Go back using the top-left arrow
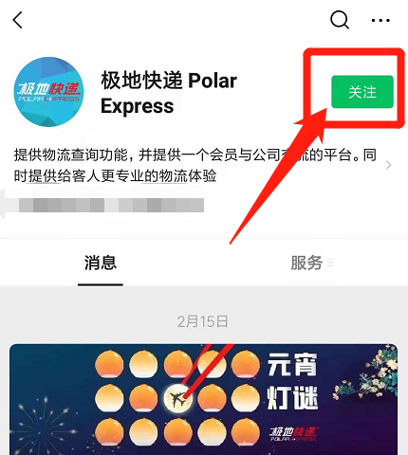 pos(18,20)
